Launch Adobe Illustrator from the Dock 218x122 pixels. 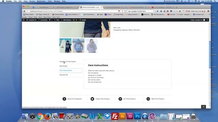click(x=122, y=116)
